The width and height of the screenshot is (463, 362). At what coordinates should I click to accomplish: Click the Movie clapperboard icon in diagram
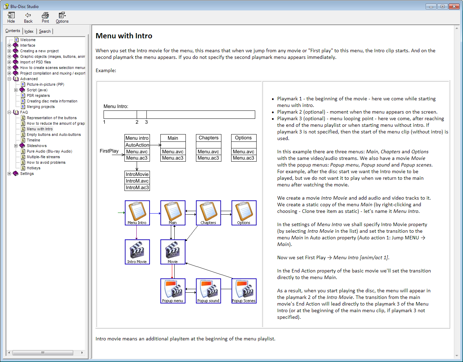173,252
